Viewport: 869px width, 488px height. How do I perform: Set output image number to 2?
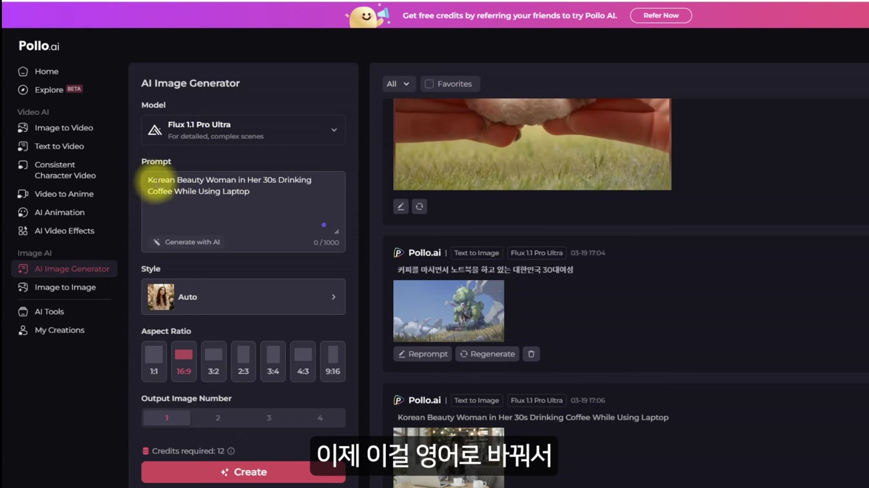(x=218, y=418)
